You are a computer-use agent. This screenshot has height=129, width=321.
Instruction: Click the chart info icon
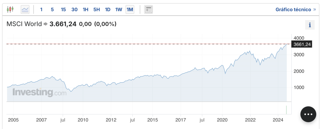click(310, 25)
